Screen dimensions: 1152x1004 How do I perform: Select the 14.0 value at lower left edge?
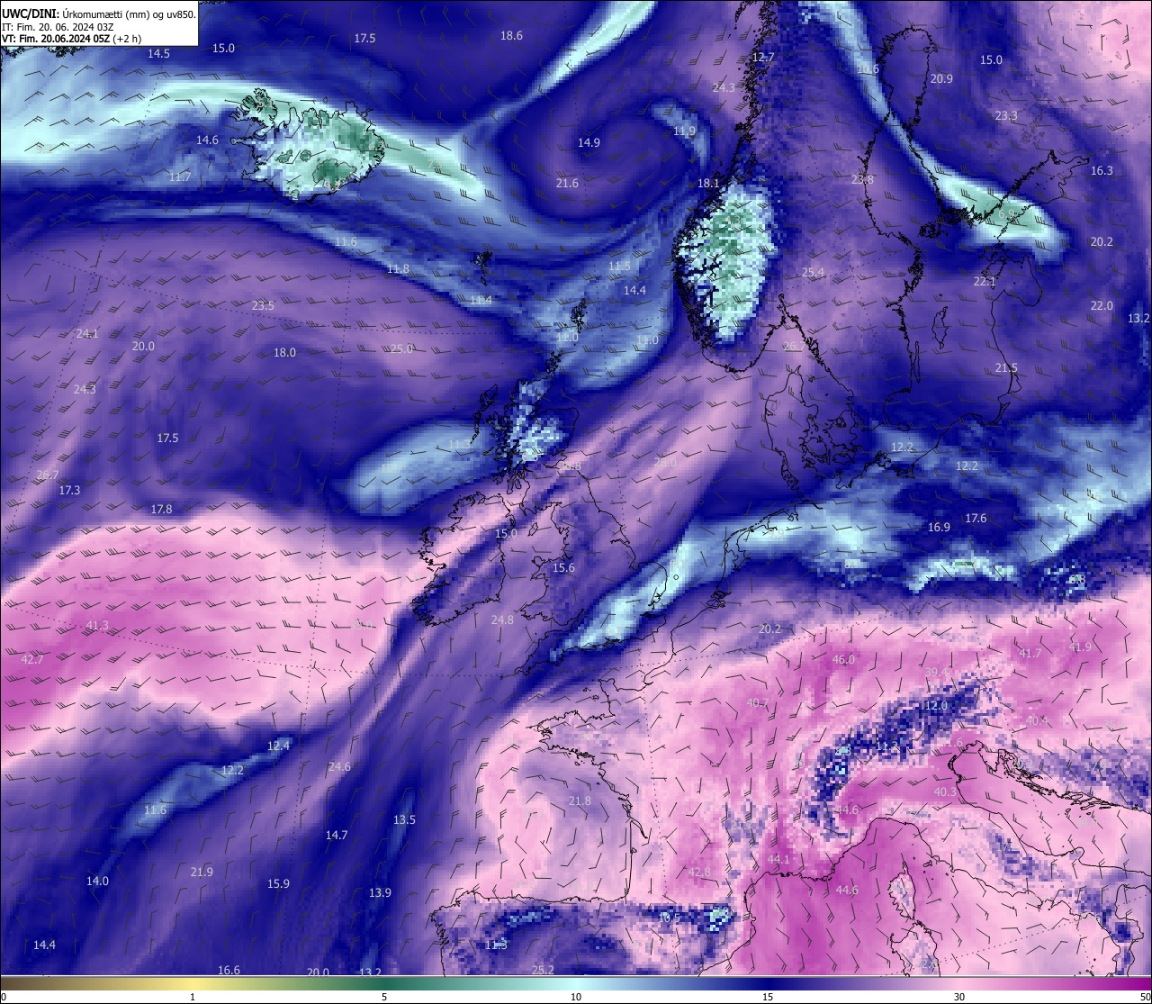coord(97,882)
